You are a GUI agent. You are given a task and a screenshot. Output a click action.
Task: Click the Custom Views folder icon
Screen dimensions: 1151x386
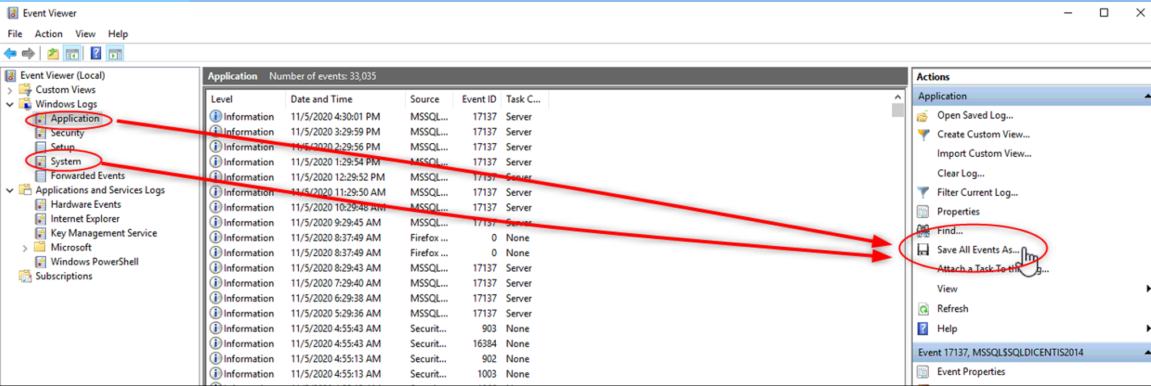tap(25, 89)
